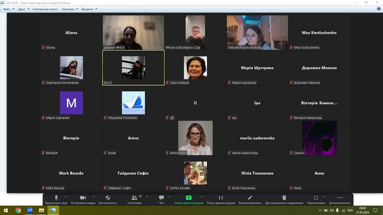Pause sharing with Пауза демонстрации
This screenshot has height=215, width=383.
pyautogui.click(x=220, y=198)
